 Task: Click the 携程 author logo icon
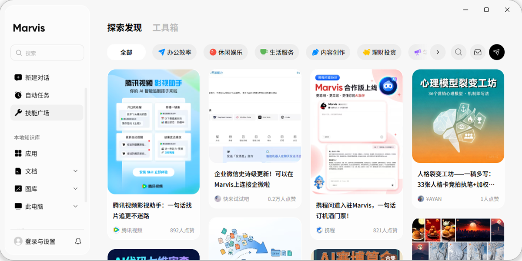point(319,230)
